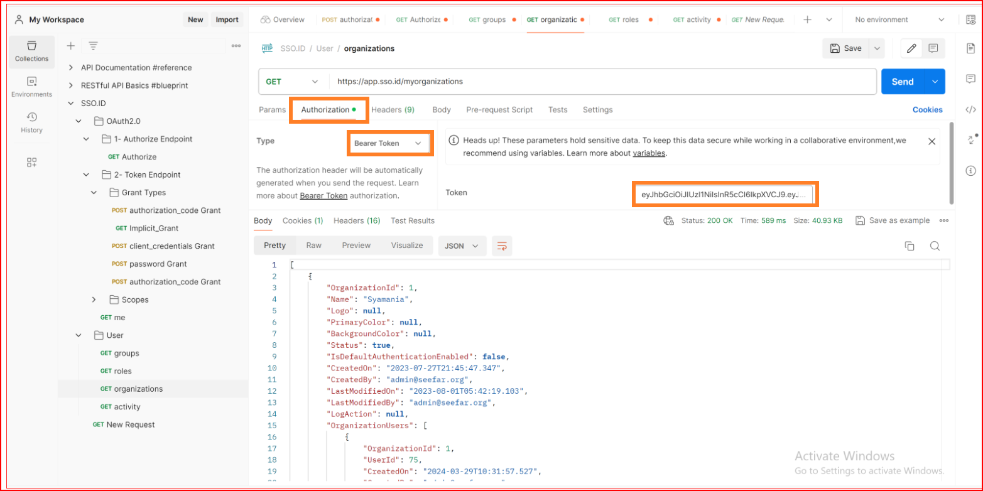Open the info icon in right sidebar
This screenshot has width=983, height=491.
pos(970,170)
